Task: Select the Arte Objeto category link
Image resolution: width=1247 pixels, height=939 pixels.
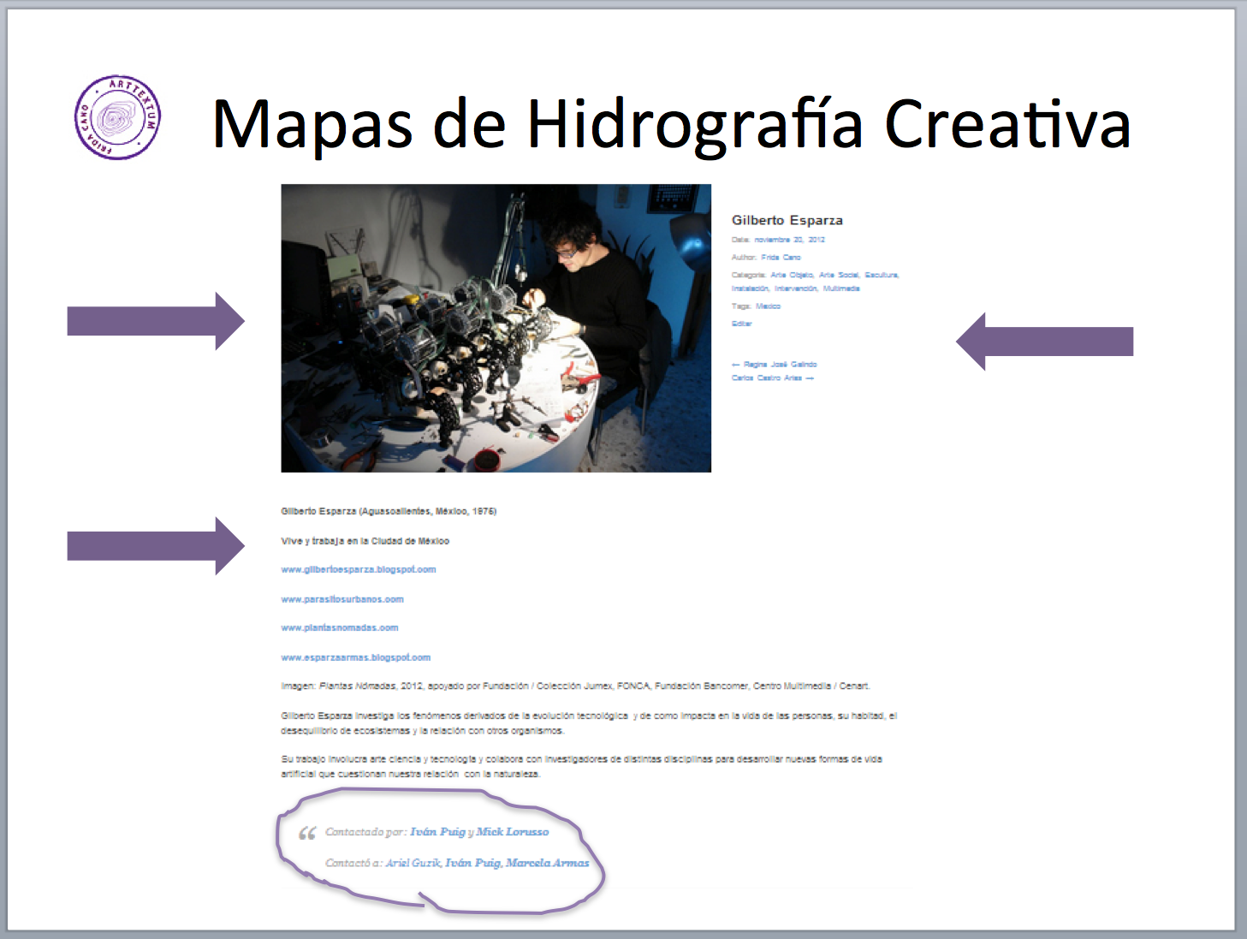Action: (792, 275)
